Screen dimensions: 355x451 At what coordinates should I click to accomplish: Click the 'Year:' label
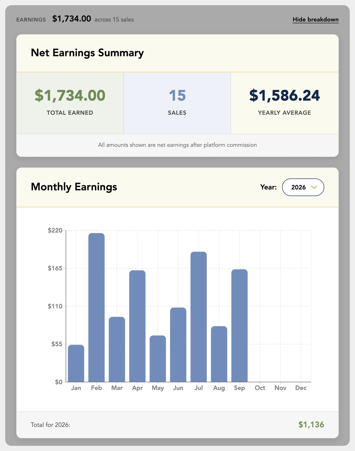pos(268,187)
